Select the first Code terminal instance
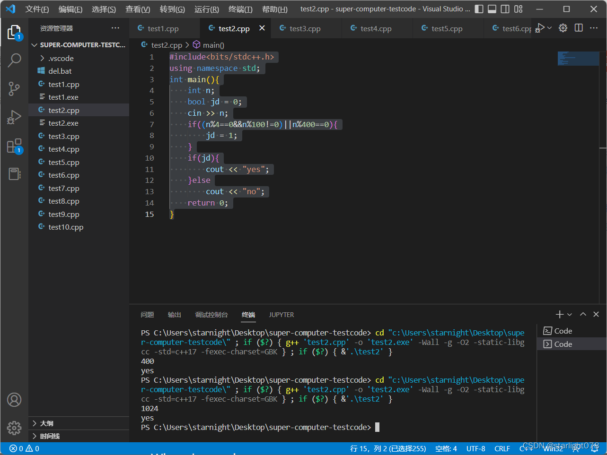The height and width of the screenshot is (455, 607). click(x=572, y=331)
